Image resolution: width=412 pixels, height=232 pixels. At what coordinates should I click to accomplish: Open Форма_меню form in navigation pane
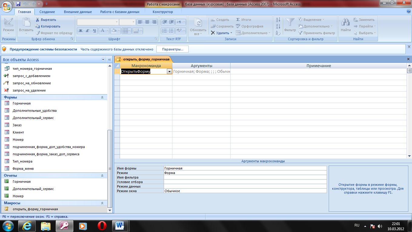23,169
